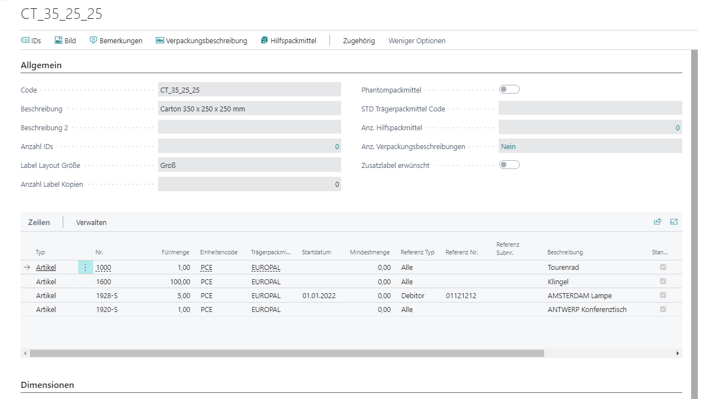The image size is (710, 399).
Task: Sort by the Füllmenge column header
Action: pyautogui.click(x=174, y=252)
